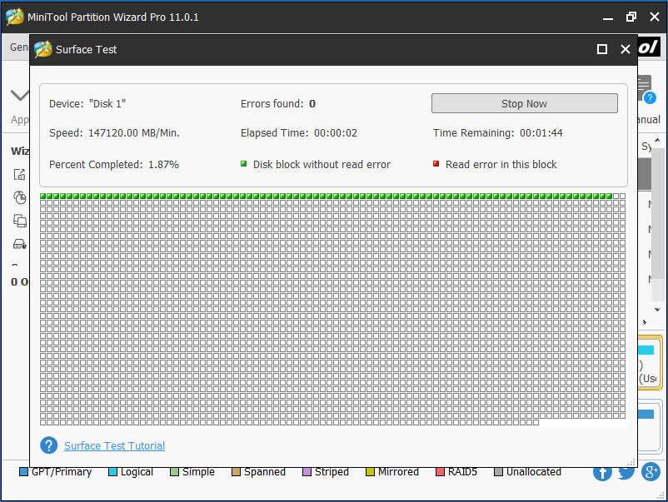668x502 pixels.
Task: Click the red read error legend icon
Action: [436, 164]
